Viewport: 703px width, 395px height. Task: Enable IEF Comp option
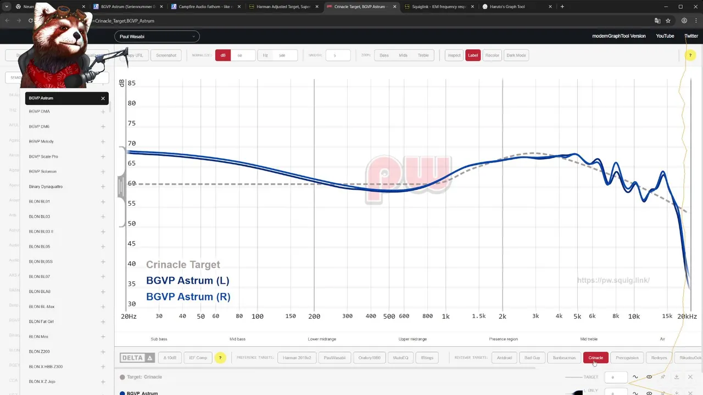(198, 358)
